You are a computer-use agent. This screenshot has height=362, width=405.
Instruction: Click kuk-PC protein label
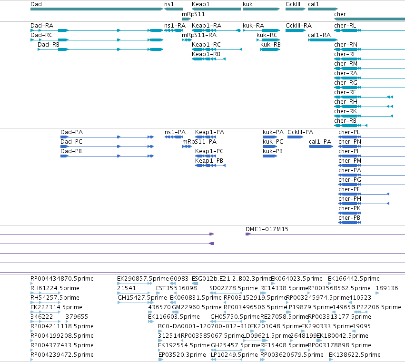(x=273, y=142)
